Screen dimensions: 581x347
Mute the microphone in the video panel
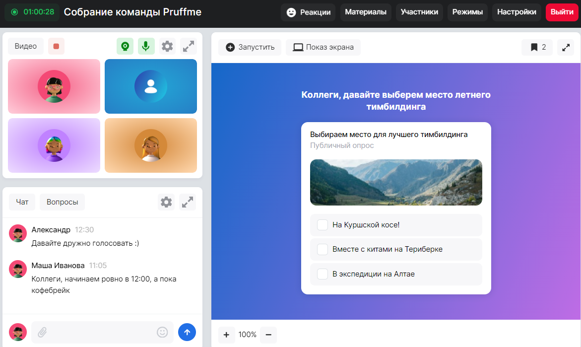point(146,46)
